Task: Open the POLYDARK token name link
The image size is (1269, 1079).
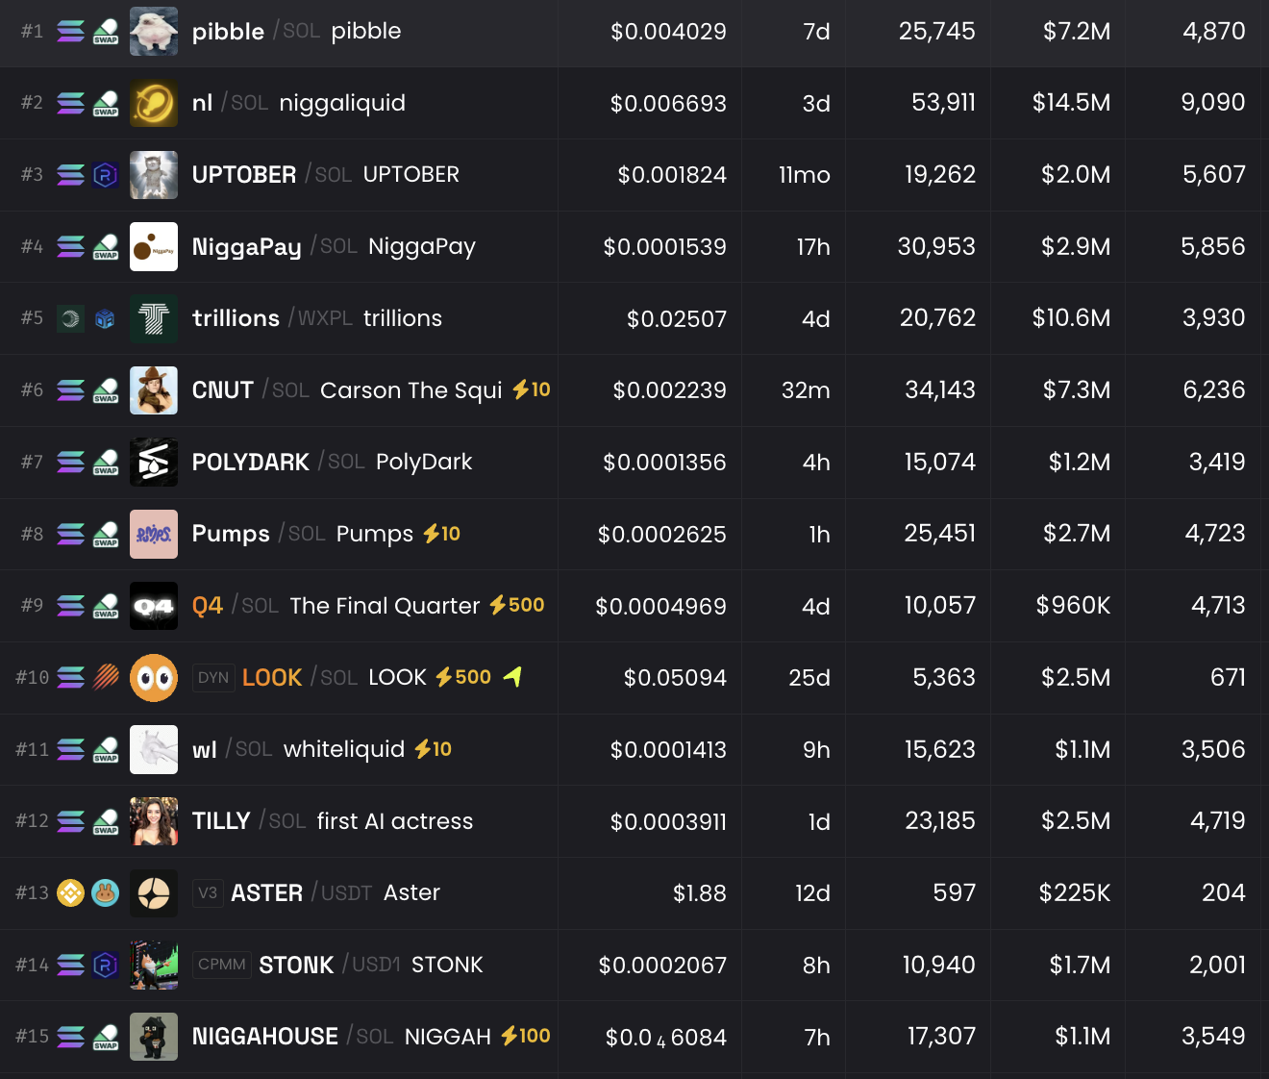Action: [x=250, y=463]
